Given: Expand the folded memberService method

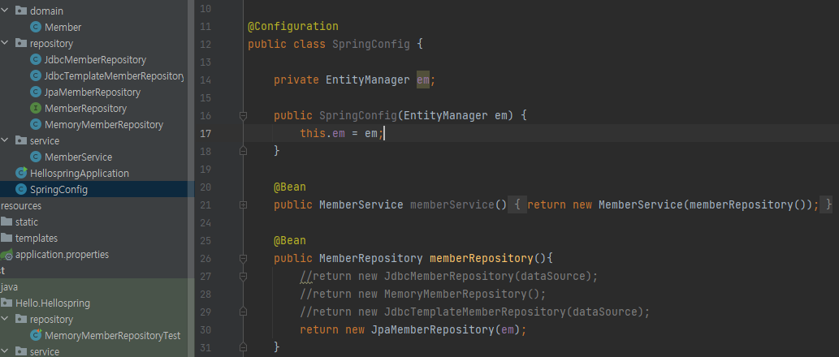Looking at the screenshot, I should (x=243, y=204).
